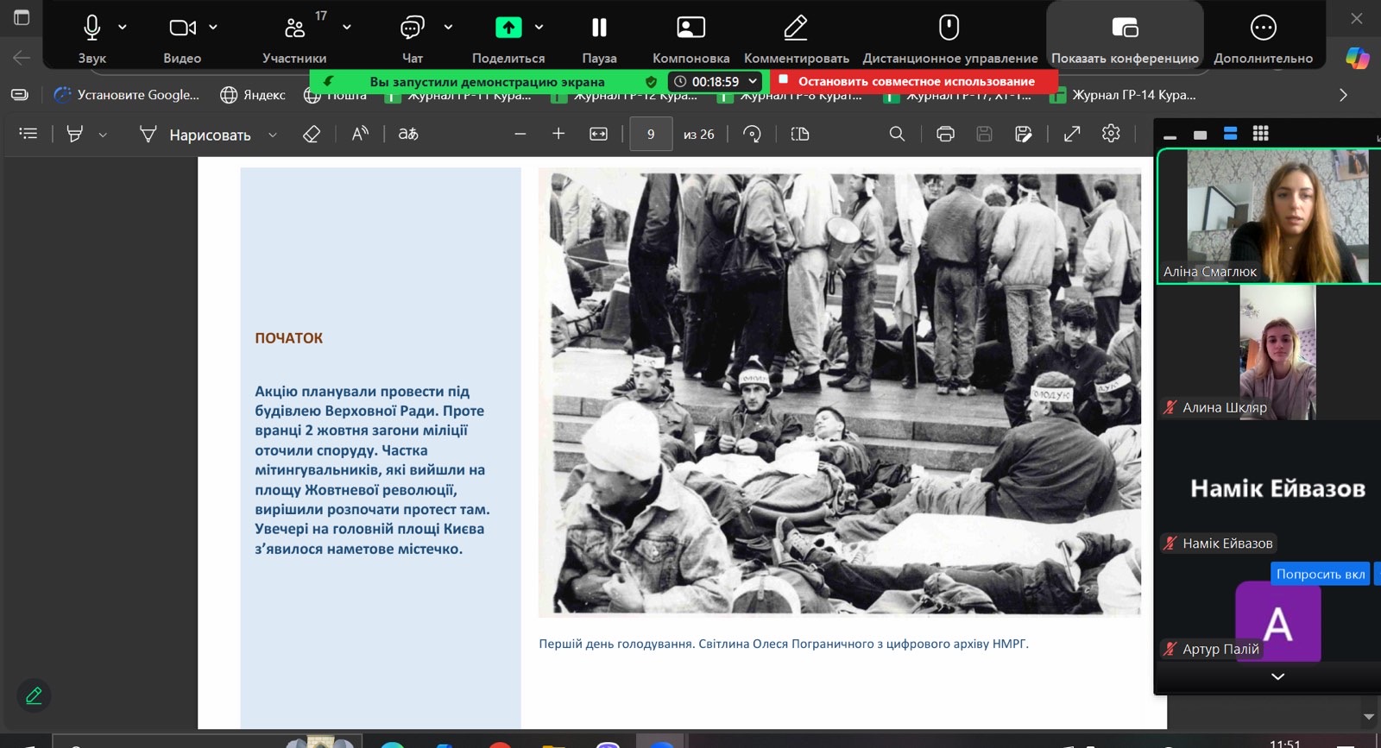Viewport: 1381px width, 748px height.
Task: Switch to gallery grid view
Action: (x=1260, y=134)
